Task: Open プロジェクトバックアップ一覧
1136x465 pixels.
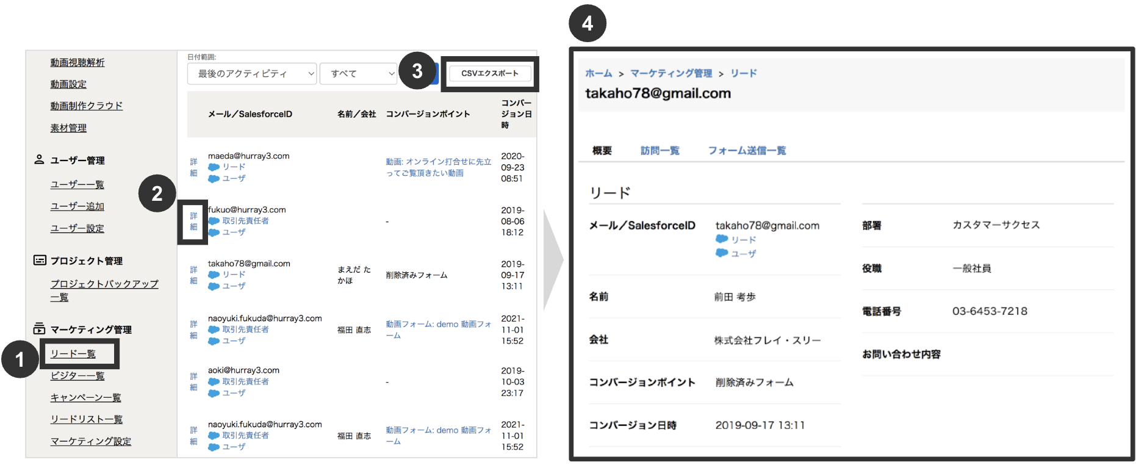Action: [104, 290]
